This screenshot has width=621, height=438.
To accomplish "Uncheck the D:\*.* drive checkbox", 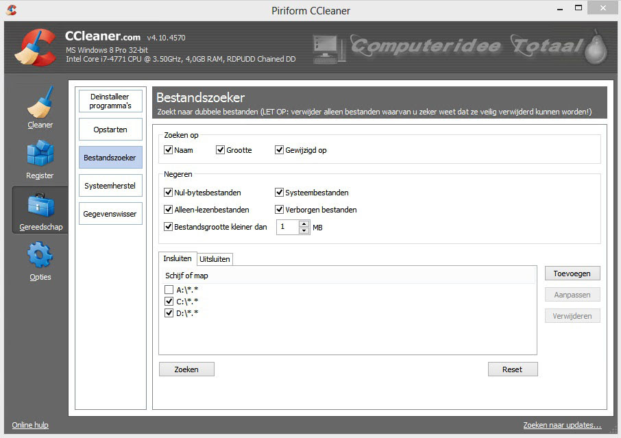I will pos(169,313).
